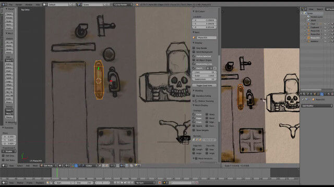
Task: Click the screen layout browse icon
Action: click(x=45, y=5)
